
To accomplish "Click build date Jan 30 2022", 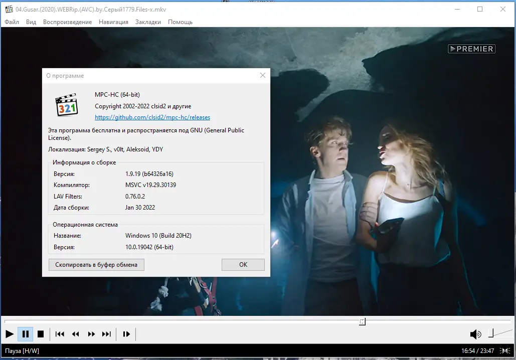I will click(140, 207).
